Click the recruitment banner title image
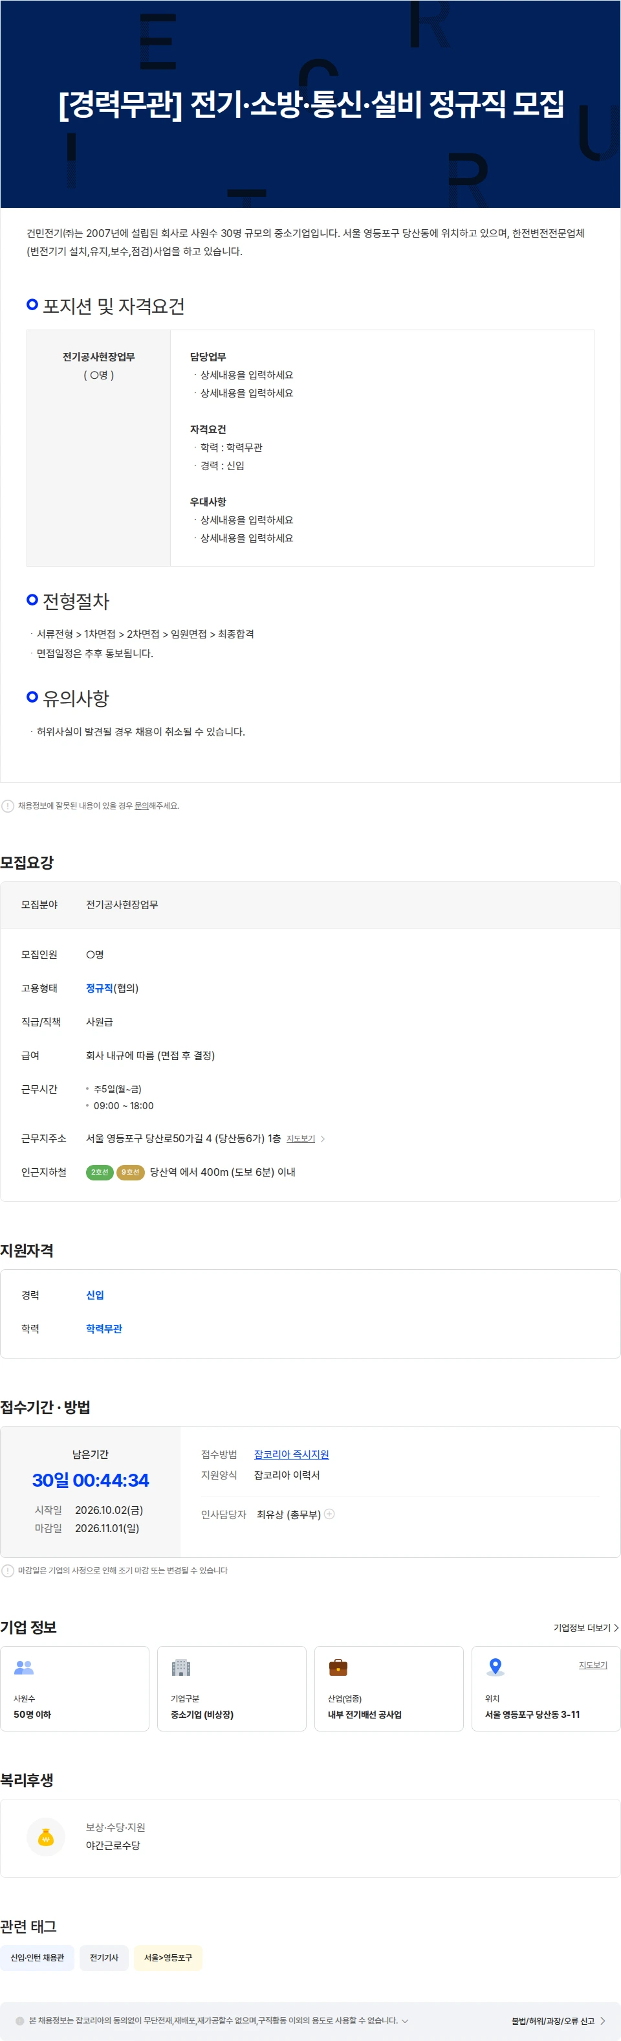 [310, 104]
